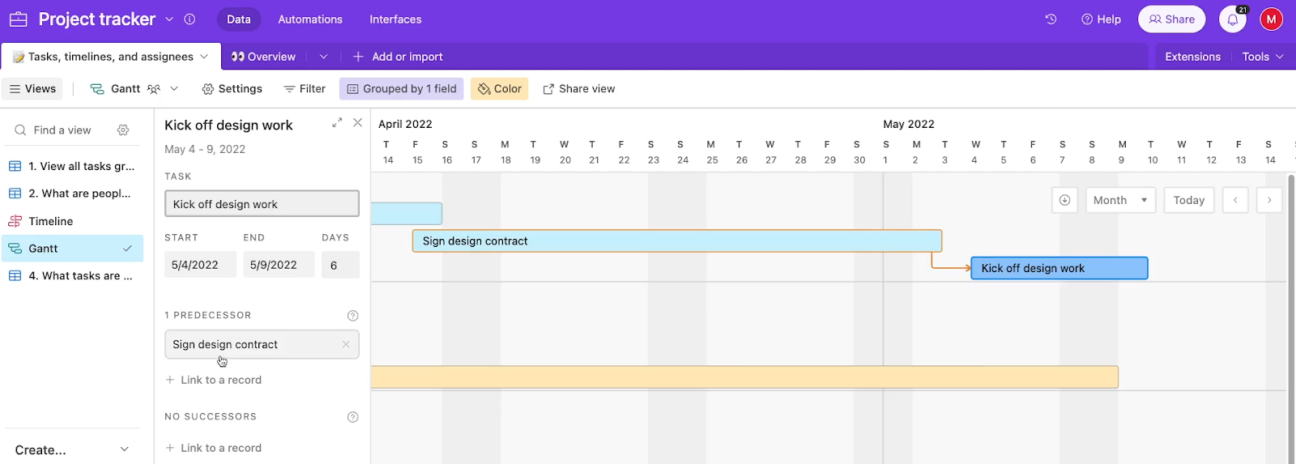Click the plus icon beside Add or import
The width and height of the screenshot is (1296, 464).
pyautogui.click(x=358, y=57)
